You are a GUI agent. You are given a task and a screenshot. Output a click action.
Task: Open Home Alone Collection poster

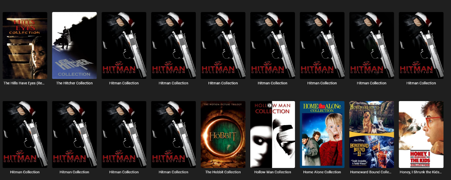click(x=322, y=135)
